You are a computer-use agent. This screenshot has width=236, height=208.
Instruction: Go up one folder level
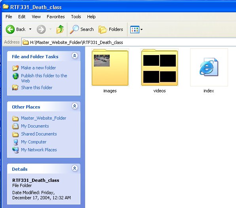click(x=60, y=29)
